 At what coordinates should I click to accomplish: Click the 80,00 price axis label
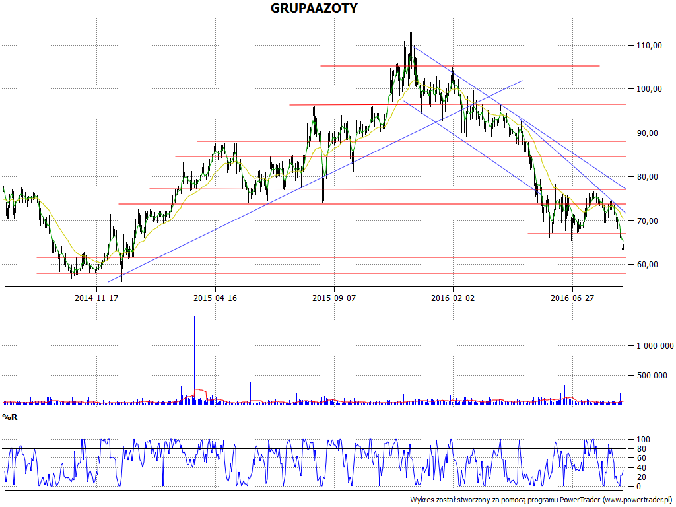pyautogui.click(x=648, y=177)
